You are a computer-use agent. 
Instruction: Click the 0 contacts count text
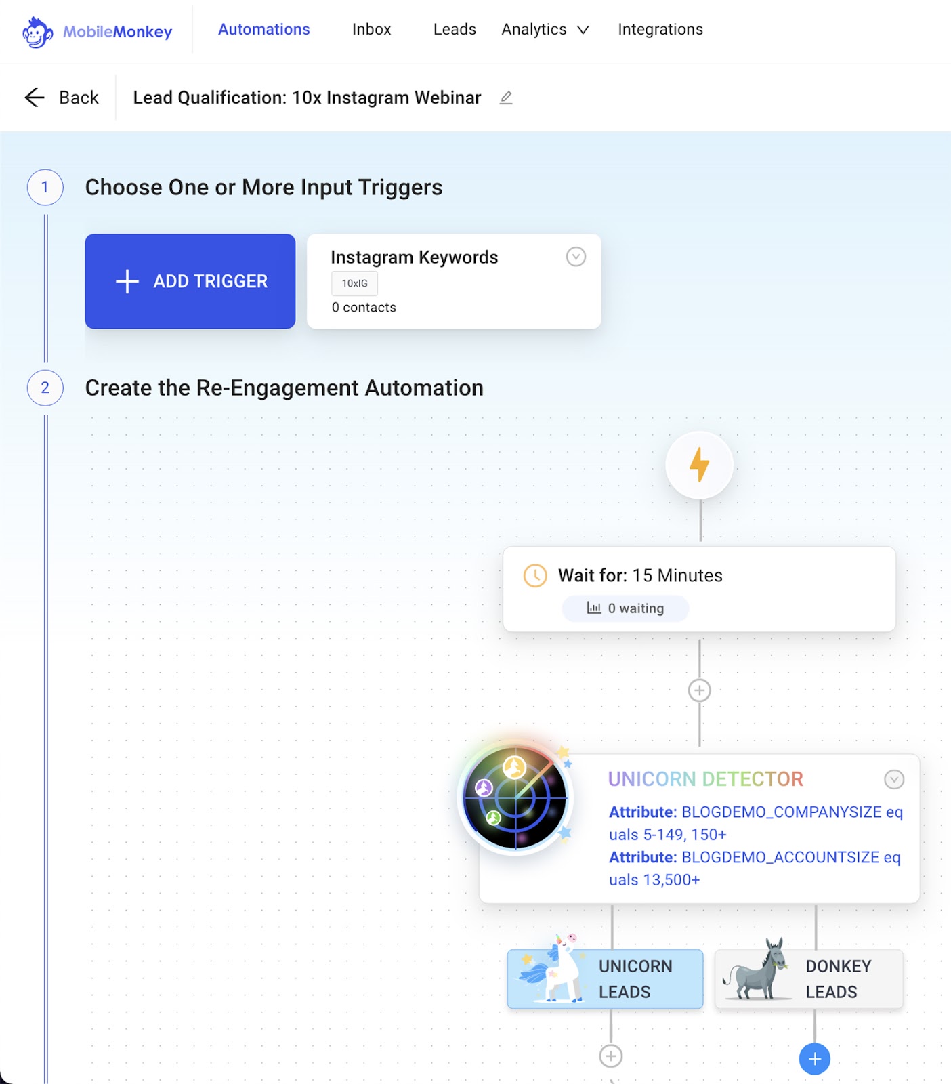(364, 308)
